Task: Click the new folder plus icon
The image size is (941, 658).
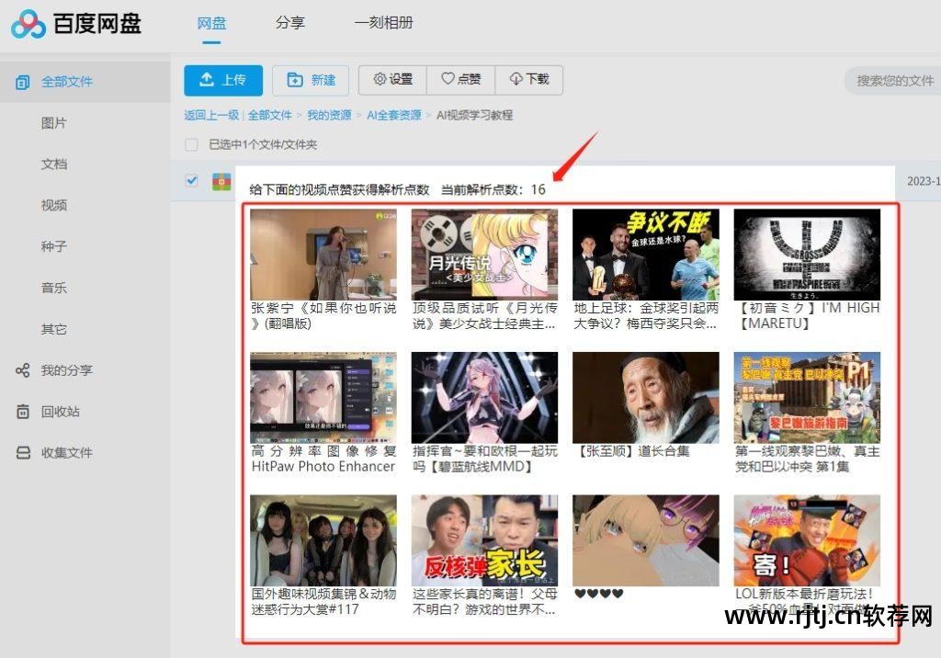Action: (x=295, y=79)
